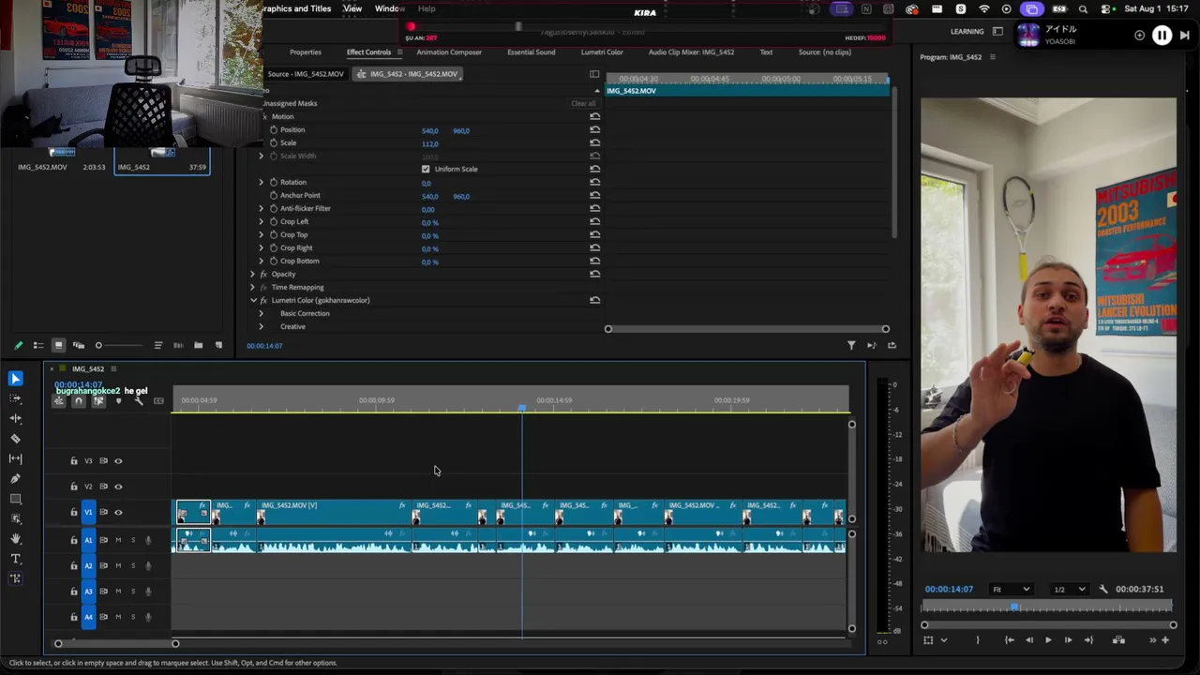Click the Program monitor scrubber playhead
The width and height of the screenshot is (1200, 675).
[x=1014, y=607]
